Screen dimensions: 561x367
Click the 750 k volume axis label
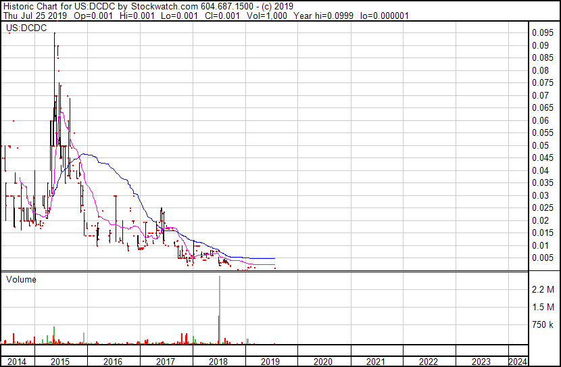click(543, 325)
